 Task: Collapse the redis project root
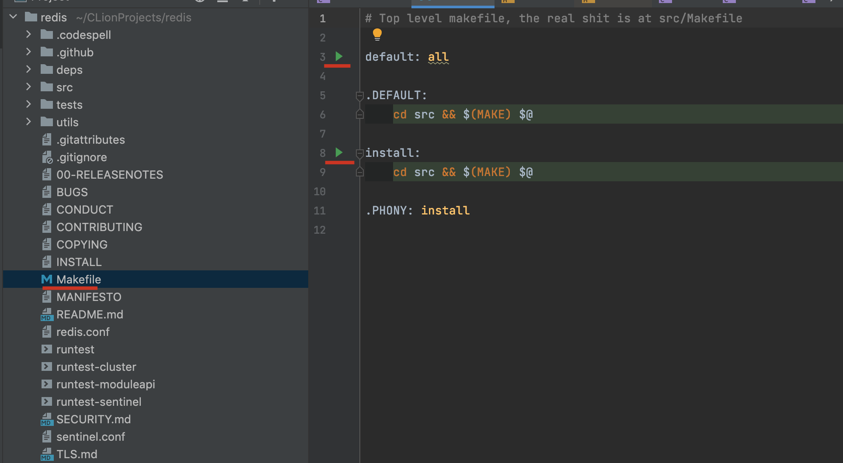click(x=14, y=17)
